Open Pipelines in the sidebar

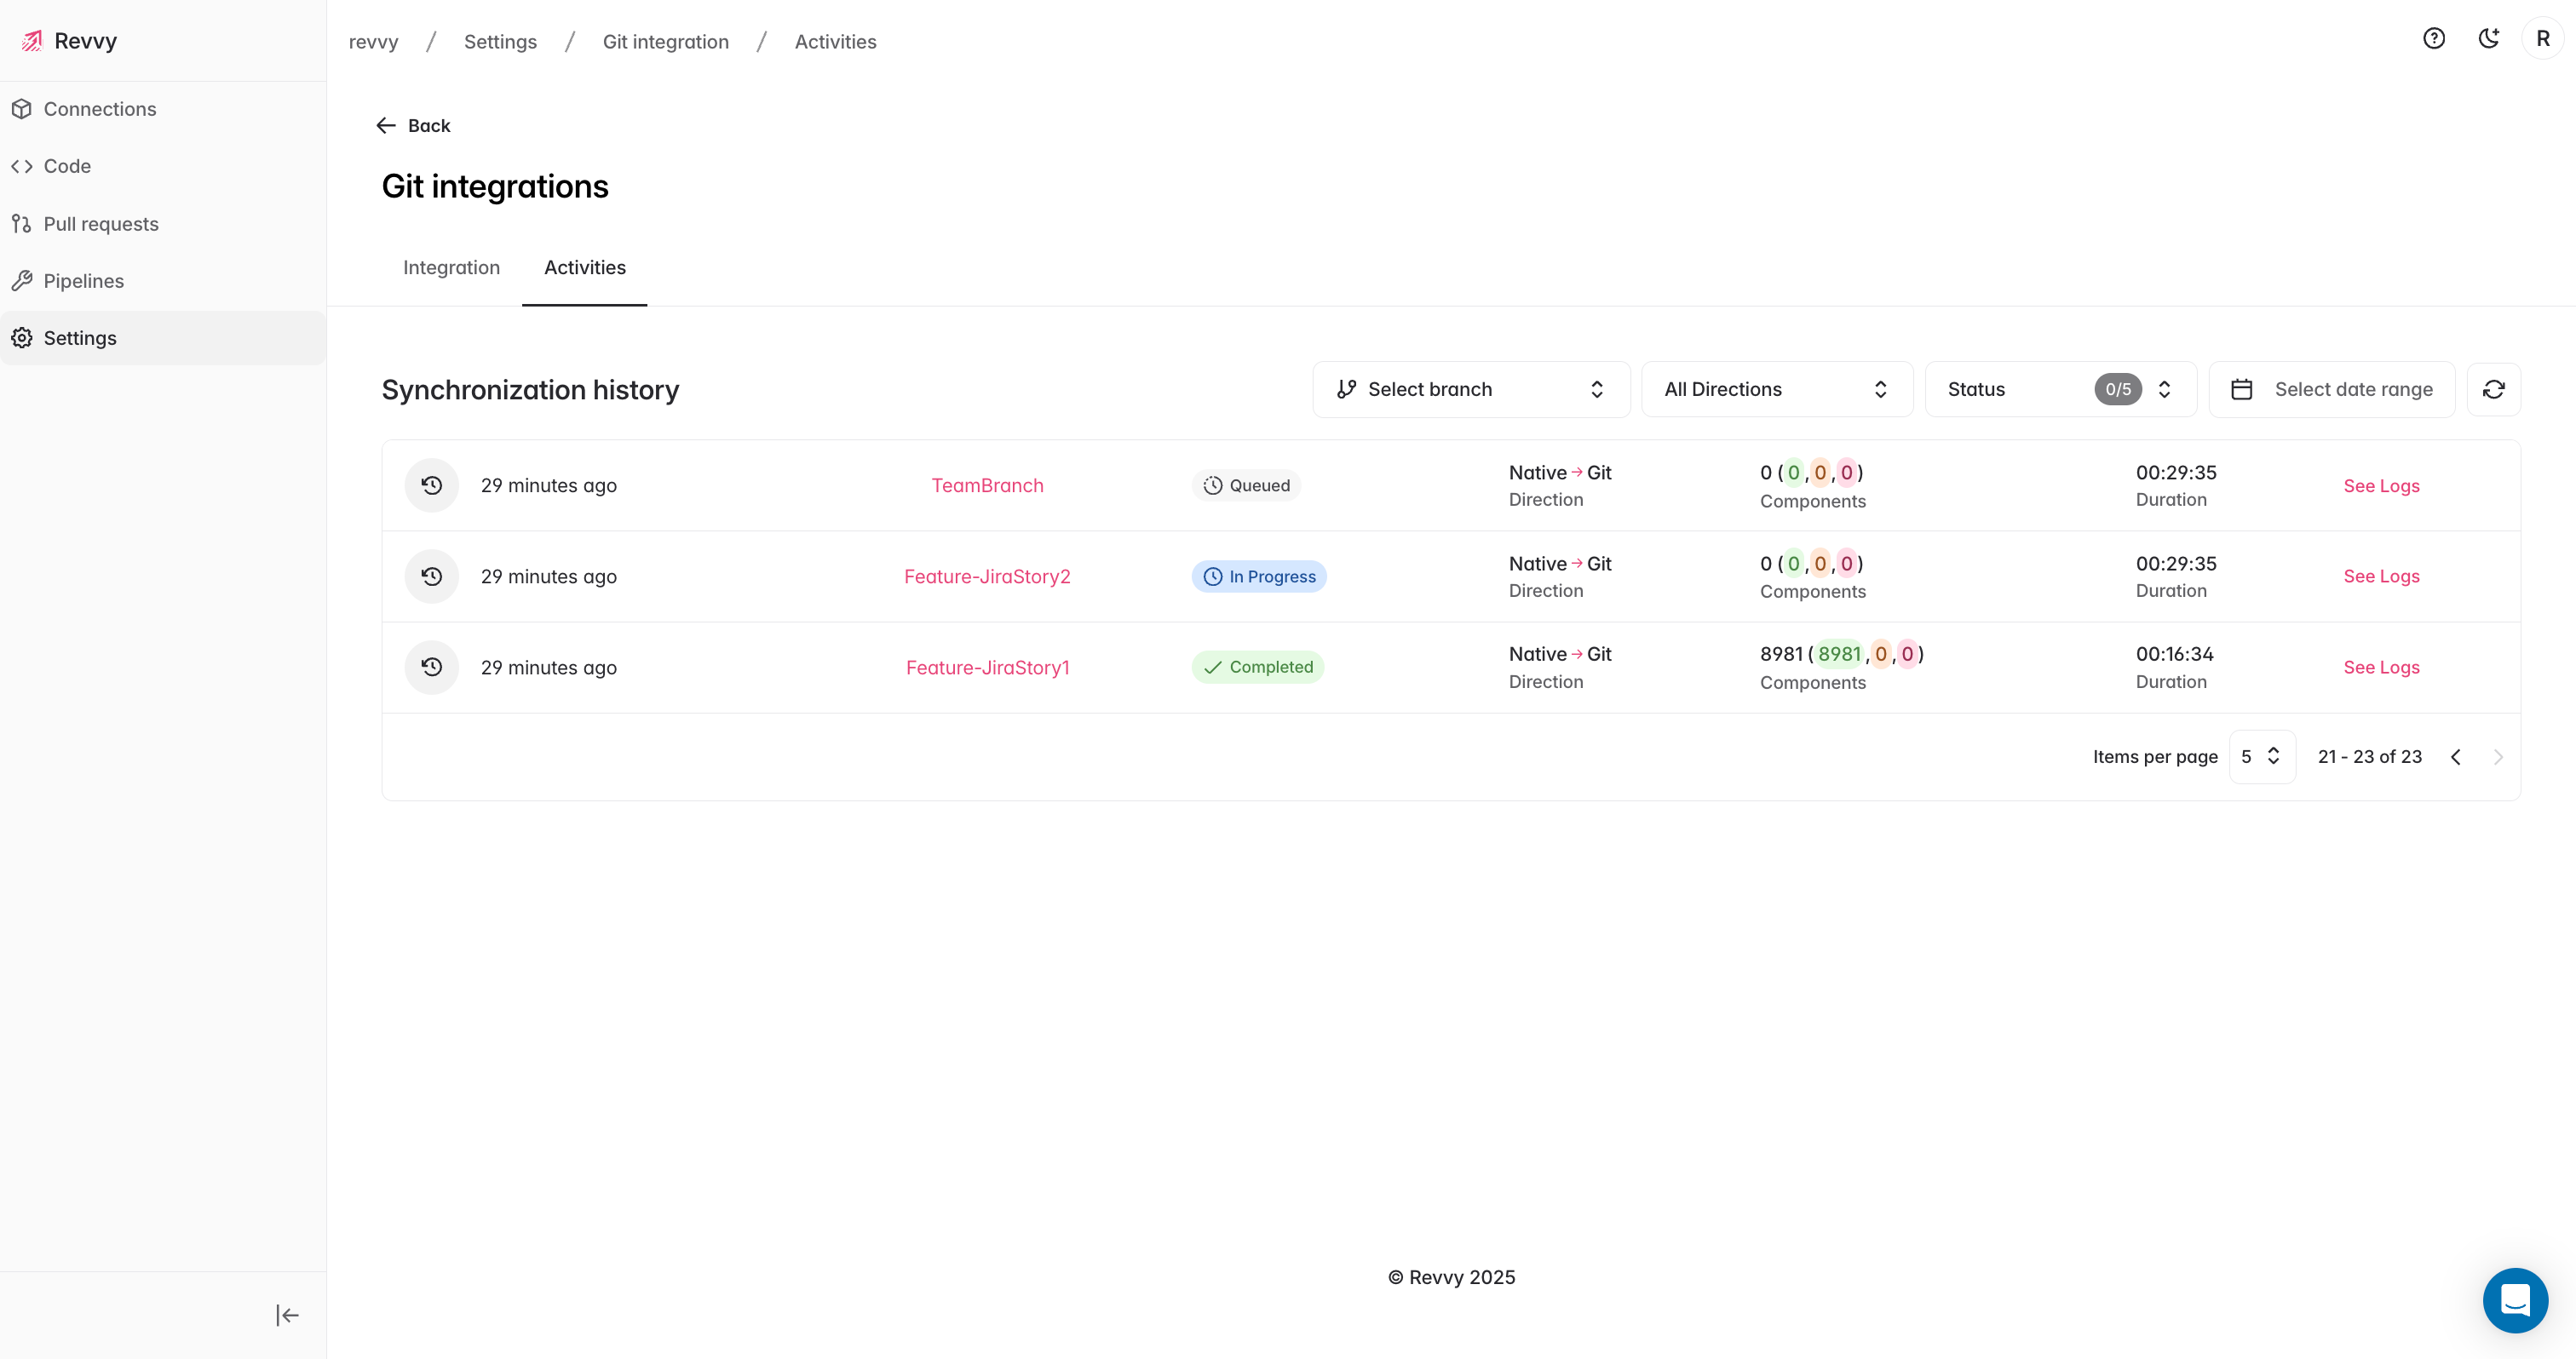(x=83, y=281)
